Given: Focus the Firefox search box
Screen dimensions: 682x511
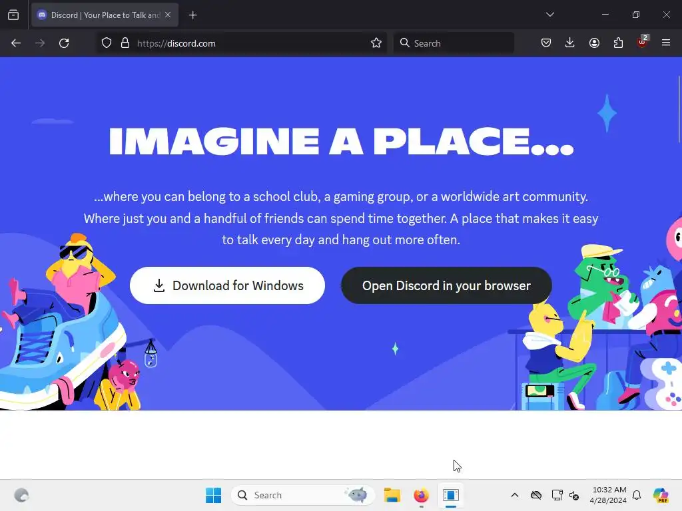Looking at the screenshot, I should coord(454,43).
